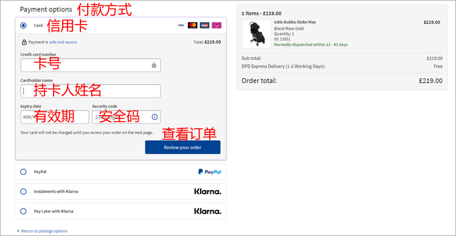Click the Order total amount £219.00
456x236 pixels.
(431, 81)
